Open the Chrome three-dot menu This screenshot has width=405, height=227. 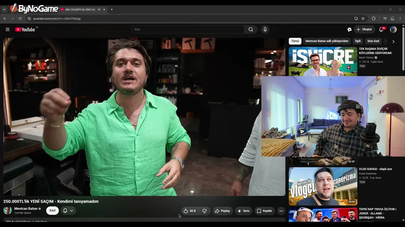point(400,18)
